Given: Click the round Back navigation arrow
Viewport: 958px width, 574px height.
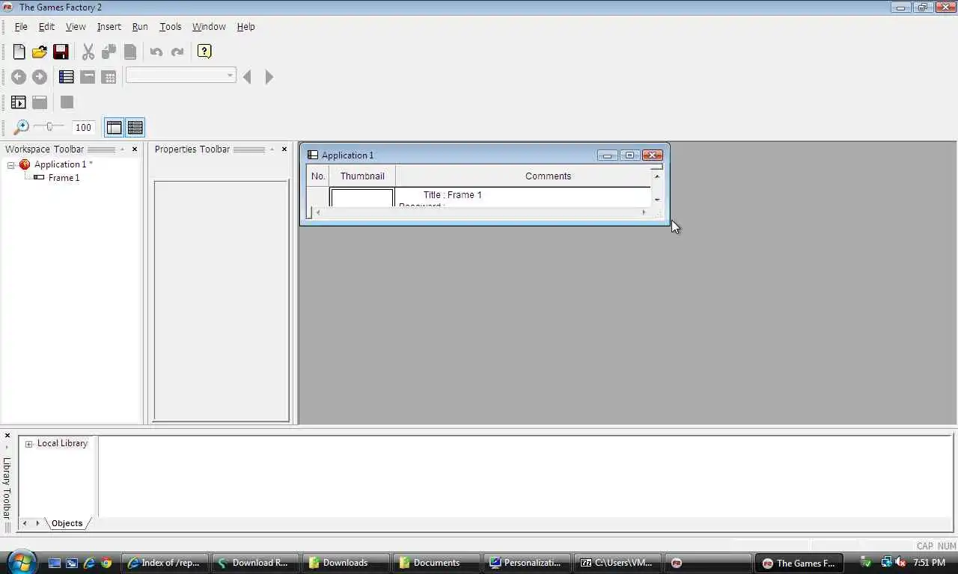Looking at the screenshot, I should point(19,77).
